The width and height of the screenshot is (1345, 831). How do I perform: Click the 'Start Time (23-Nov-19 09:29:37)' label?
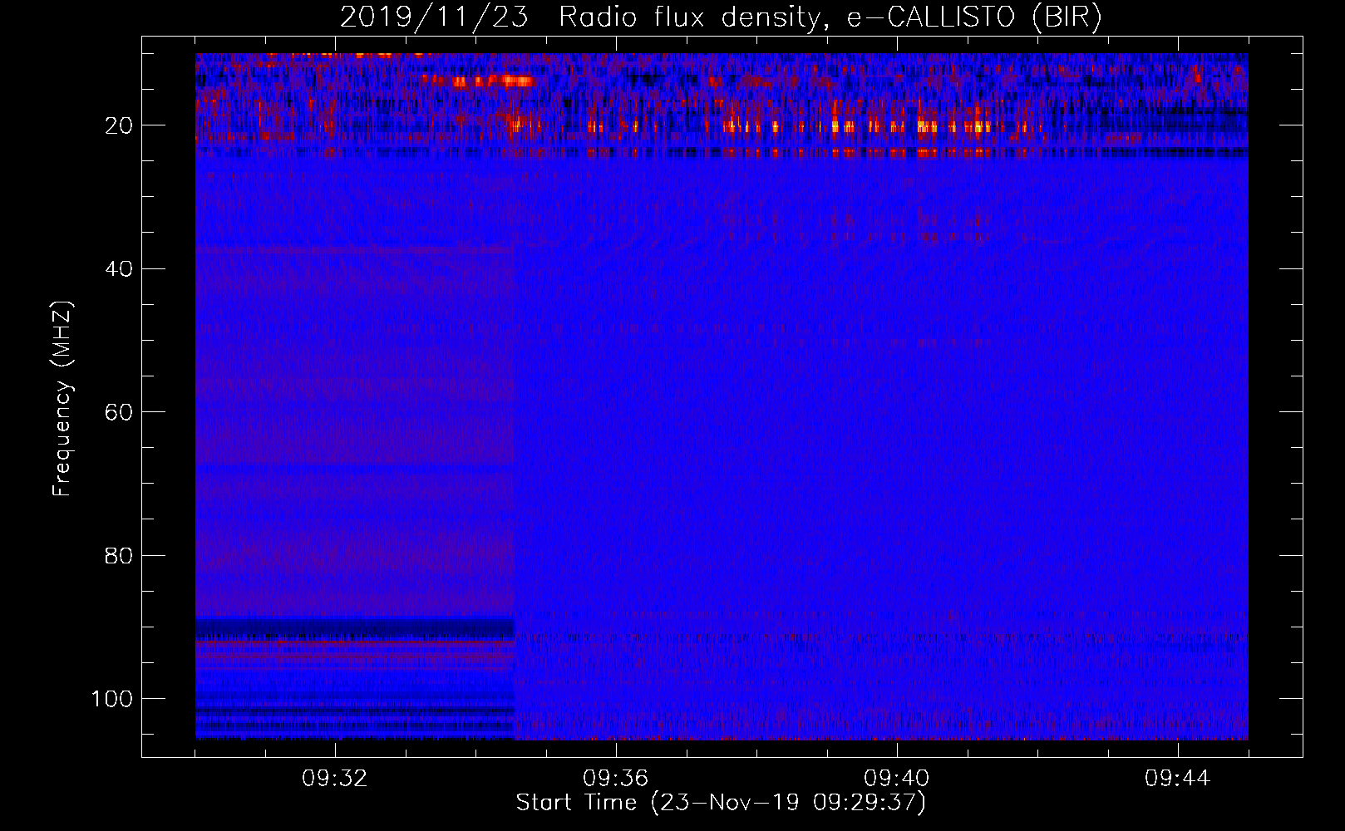tap(721, 803)
